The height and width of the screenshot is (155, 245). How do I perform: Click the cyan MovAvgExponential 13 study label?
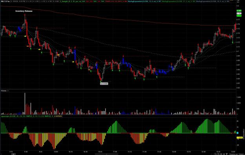tap(144, 2)
